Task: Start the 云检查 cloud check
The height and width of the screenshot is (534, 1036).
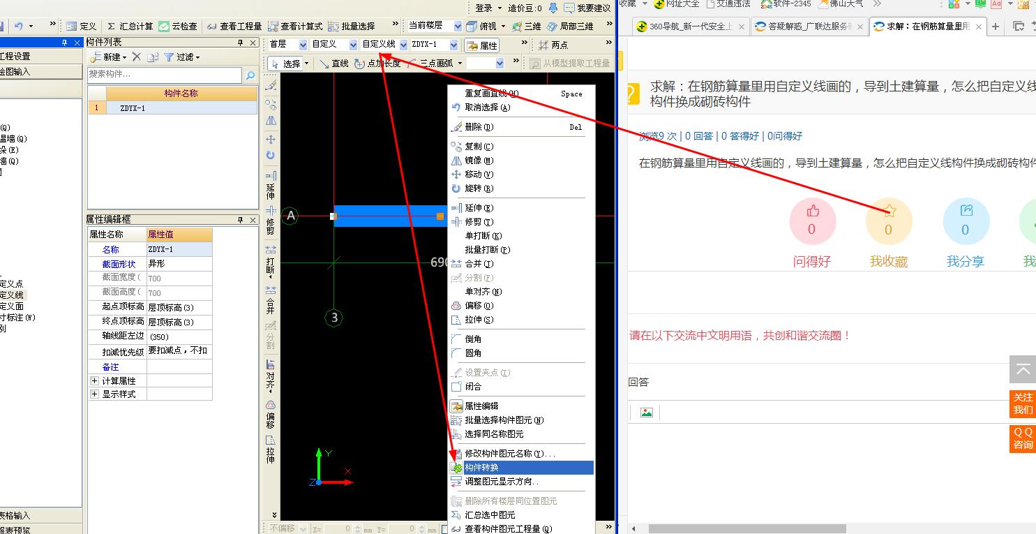Action: click(178, 27)
